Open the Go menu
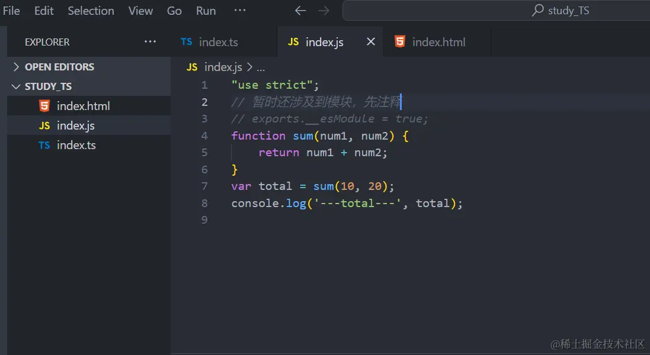Image resolution: width=650 pixels, height=355 pixels. click(174, 11)
